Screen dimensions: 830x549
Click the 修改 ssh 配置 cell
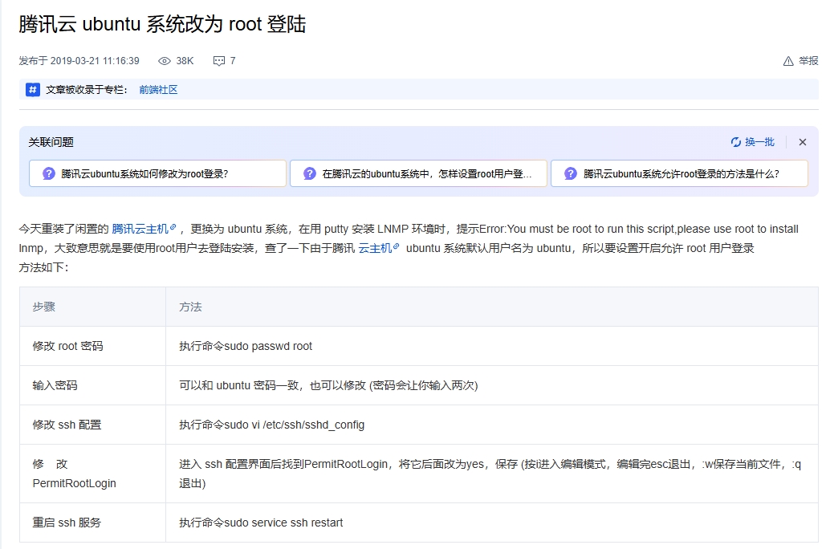(x=92, y=425)
